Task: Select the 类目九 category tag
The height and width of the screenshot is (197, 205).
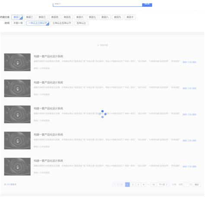Action: 118,17
